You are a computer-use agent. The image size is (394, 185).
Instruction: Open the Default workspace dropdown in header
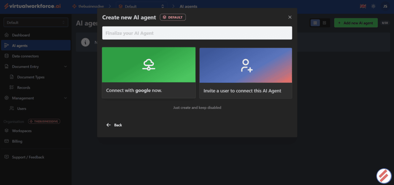(x=142, y=6)
